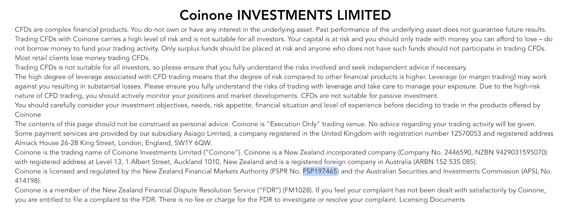The height and width of the screenshot is (217, 573).
Task: Click "Australian Securities and Investments Commission" text
Action: point(436,171)
